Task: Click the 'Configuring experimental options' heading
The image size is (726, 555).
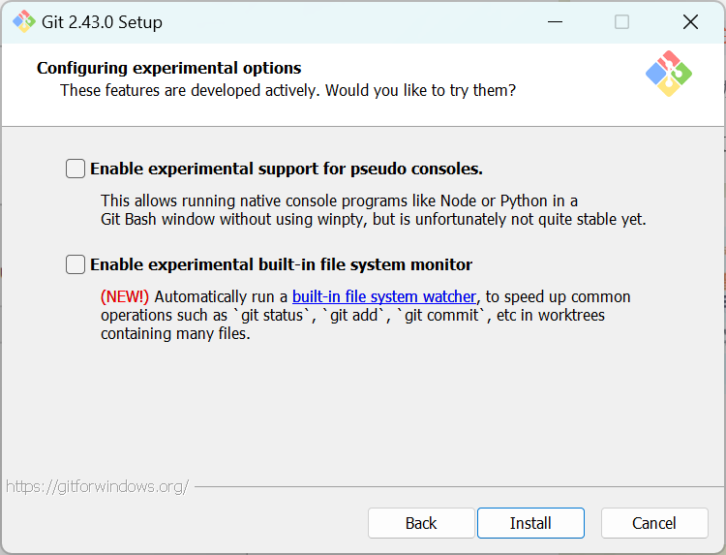Action: click(169, 68)
